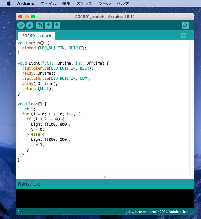Open the ヘルプ menu
The image size is (201, 219).
[123, 3]
